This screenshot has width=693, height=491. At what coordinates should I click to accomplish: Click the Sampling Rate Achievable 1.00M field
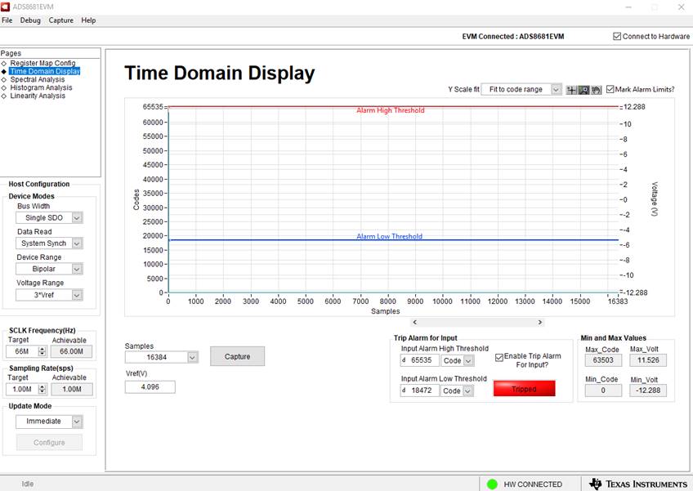pyautogui.click(x=71, y=390)
